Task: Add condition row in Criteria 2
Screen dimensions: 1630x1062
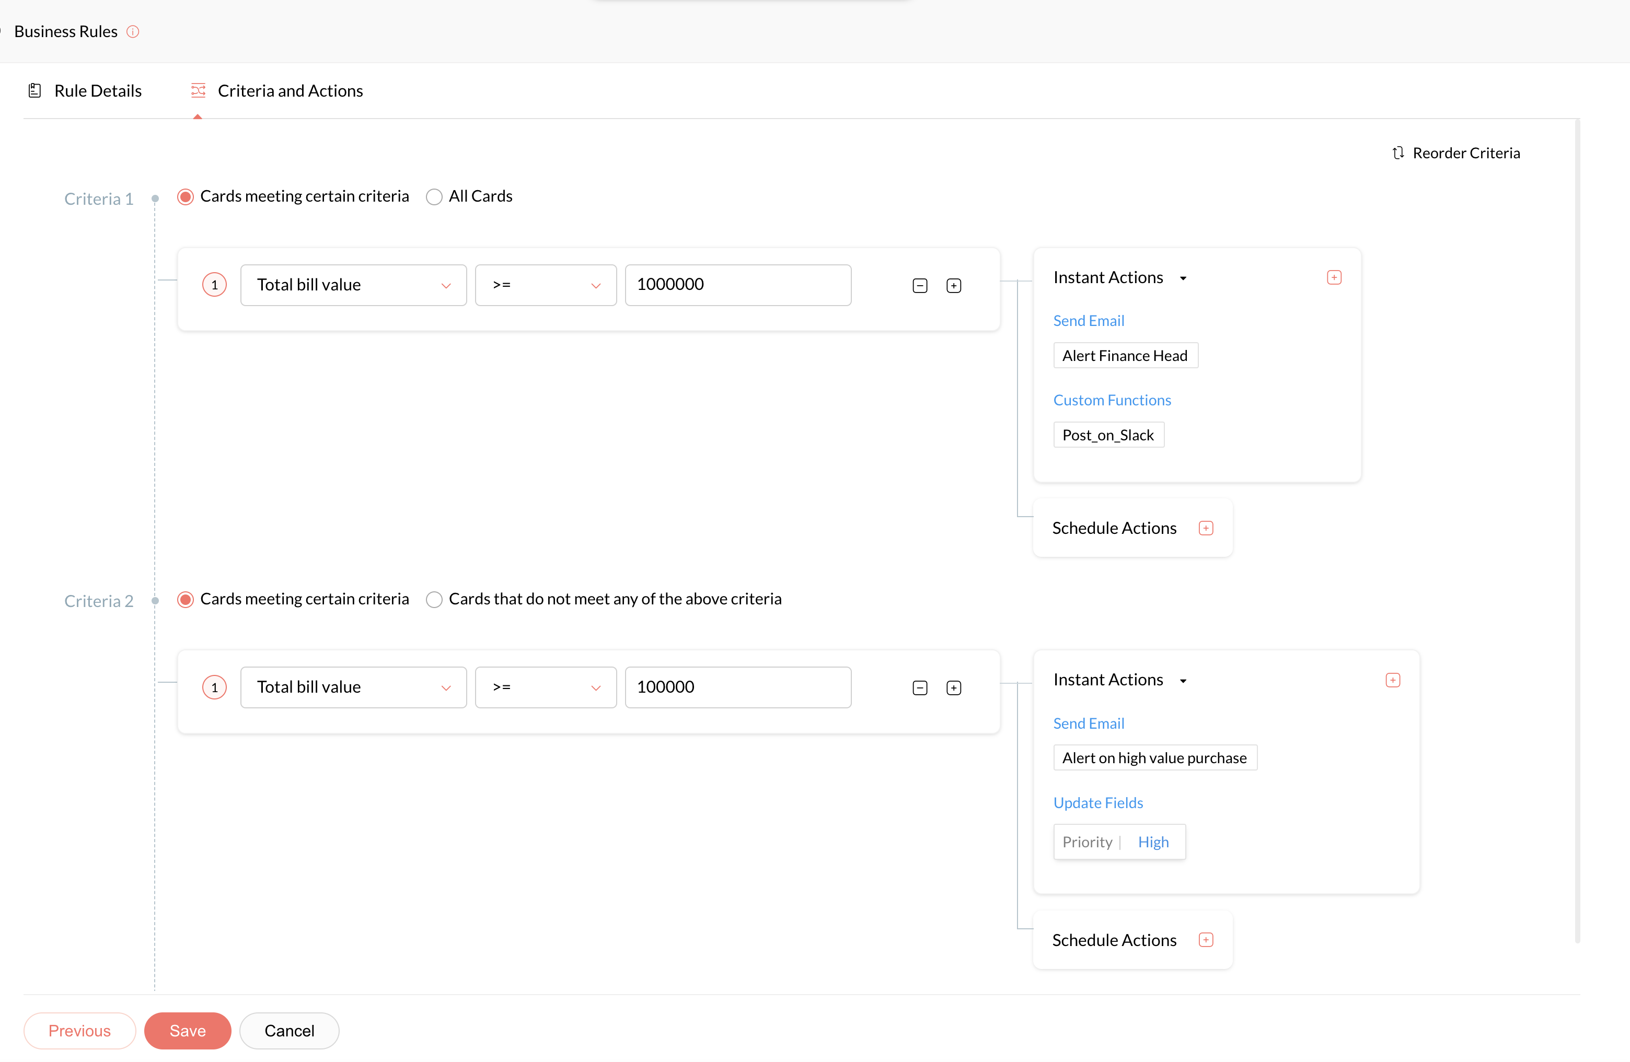Action: tap(953, 687)
